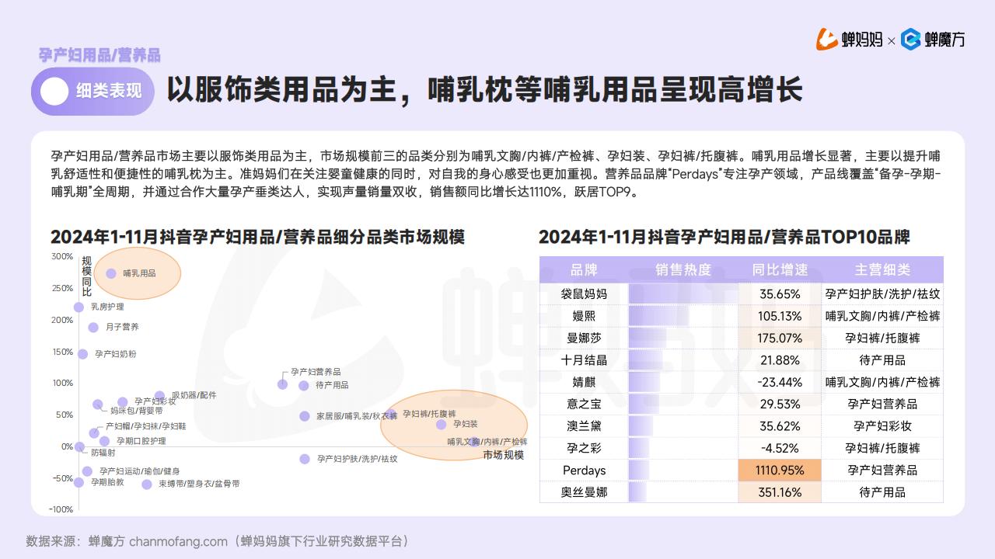Click the 哺乳用品 data point bubble

(111, 273)
